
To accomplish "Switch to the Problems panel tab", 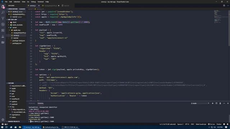I will pyautogui.click(x=32, y=103).
